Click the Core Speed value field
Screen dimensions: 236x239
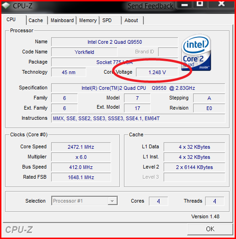tap(81, 147)
